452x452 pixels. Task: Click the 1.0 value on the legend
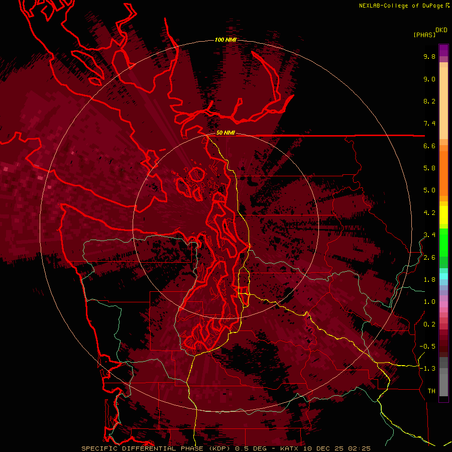click(429, 302)
